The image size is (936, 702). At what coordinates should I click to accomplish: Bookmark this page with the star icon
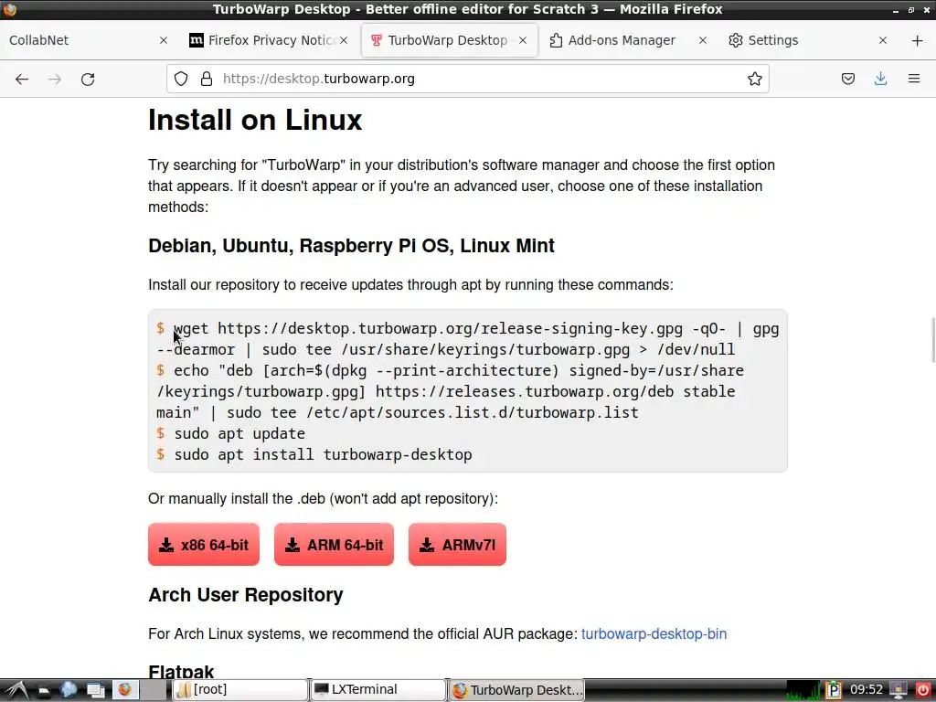(x=754, y=79)
